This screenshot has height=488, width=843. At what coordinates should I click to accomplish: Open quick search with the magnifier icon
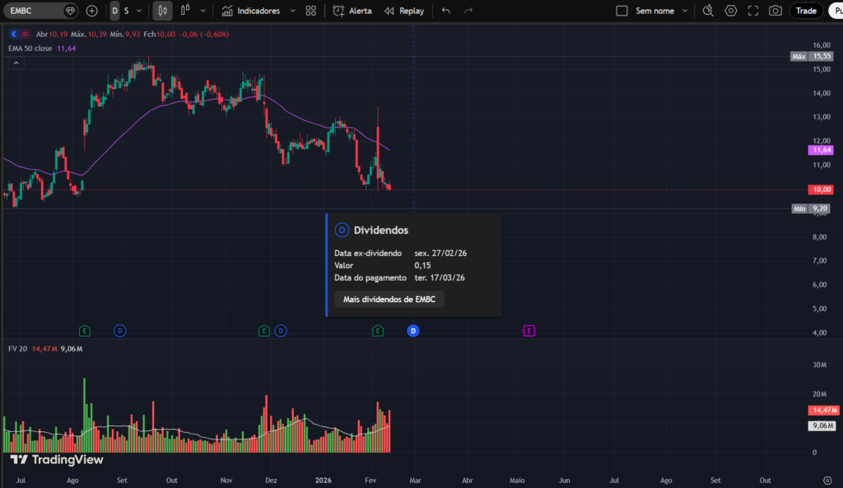708,11
